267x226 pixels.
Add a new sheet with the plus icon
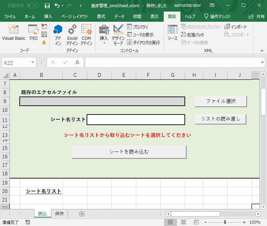[x=82, y=214]
